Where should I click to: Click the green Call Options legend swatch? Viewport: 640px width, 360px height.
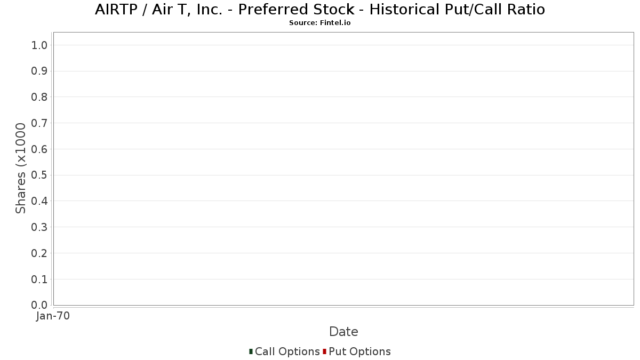point(251,351)
